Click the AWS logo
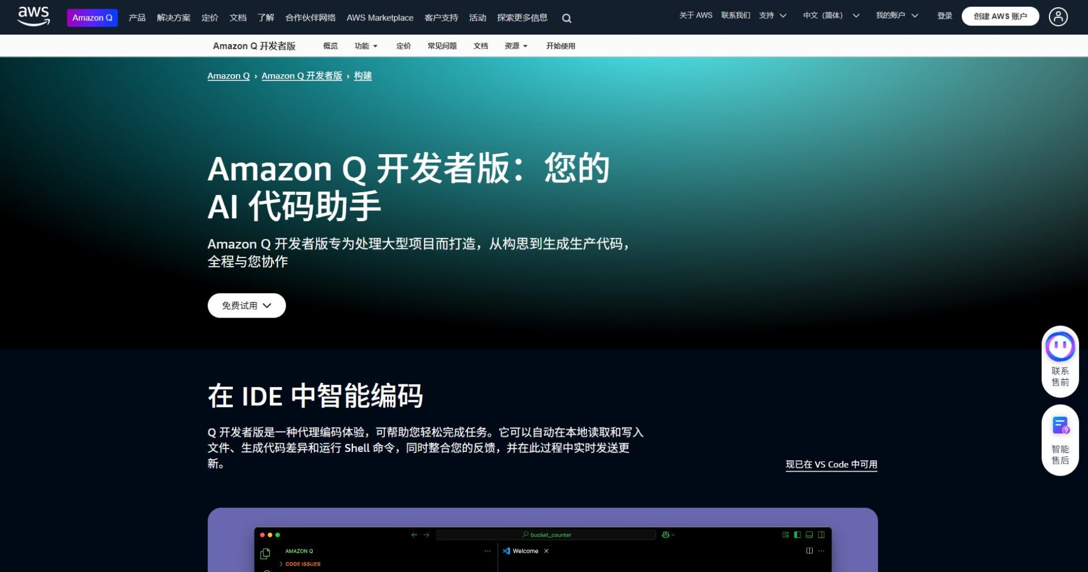 tap(33, 16)
